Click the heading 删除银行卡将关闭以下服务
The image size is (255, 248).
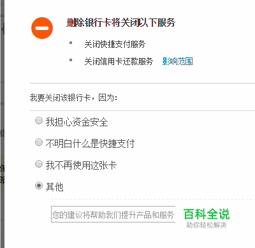click(x=120, y=23)
